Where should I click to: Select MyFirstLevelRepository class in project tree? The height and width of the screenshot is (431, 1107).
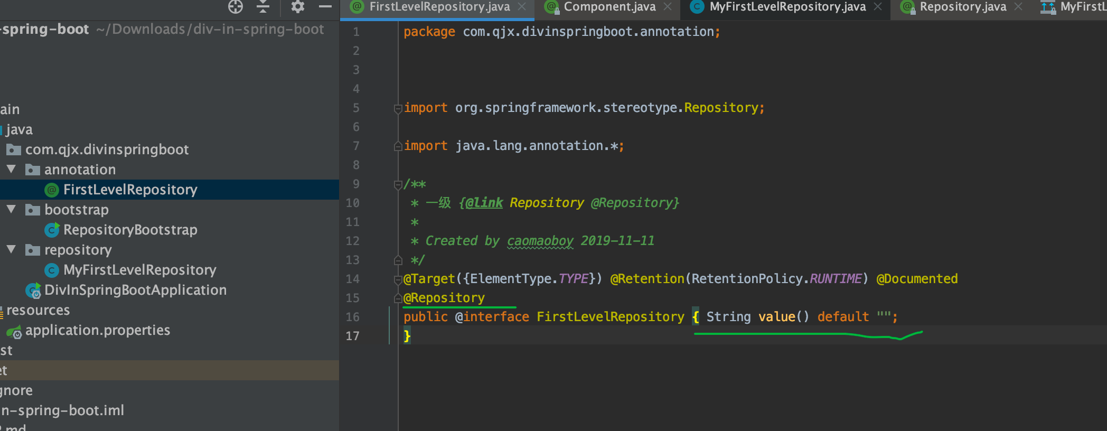point(139,270)
